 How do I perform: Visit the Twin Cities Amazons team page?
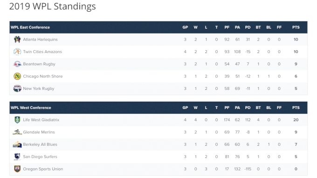(x=42, y=52)
